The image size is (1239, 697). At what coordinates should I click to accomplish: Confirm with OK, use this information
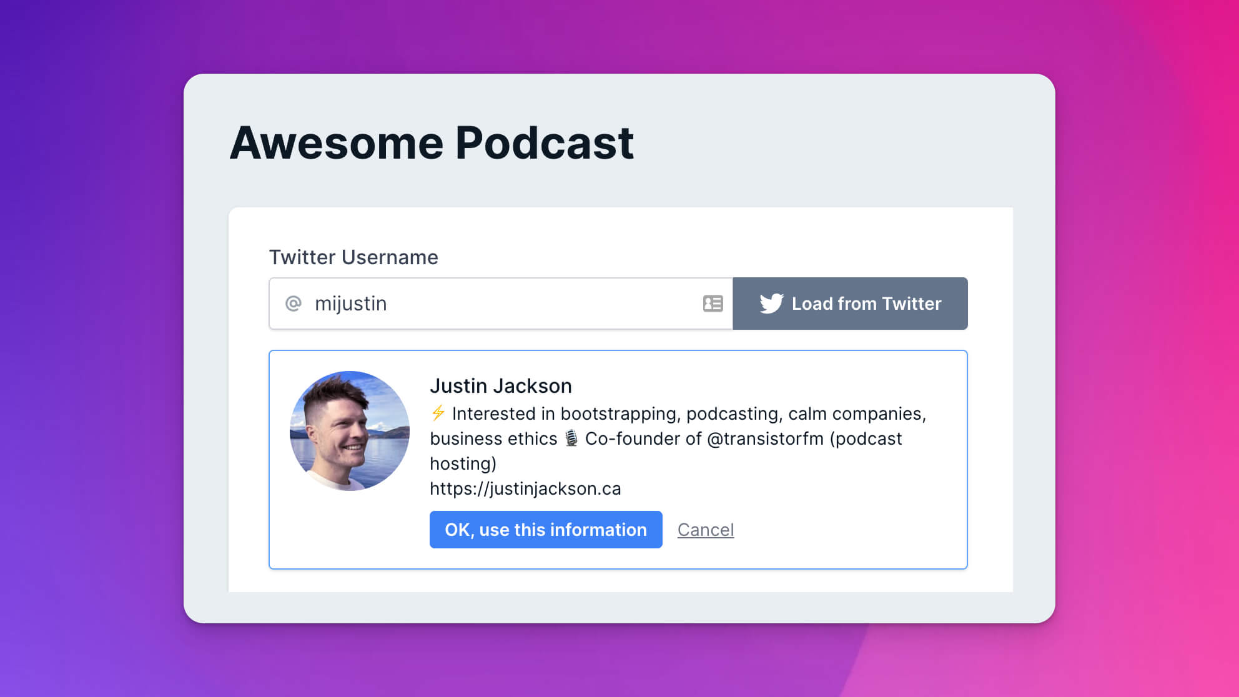pos(546,530)
